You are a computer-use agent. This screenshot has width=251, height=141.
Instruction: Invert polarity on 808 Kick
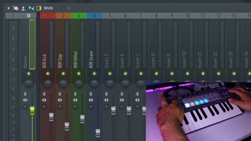click(x=44, y=94)
